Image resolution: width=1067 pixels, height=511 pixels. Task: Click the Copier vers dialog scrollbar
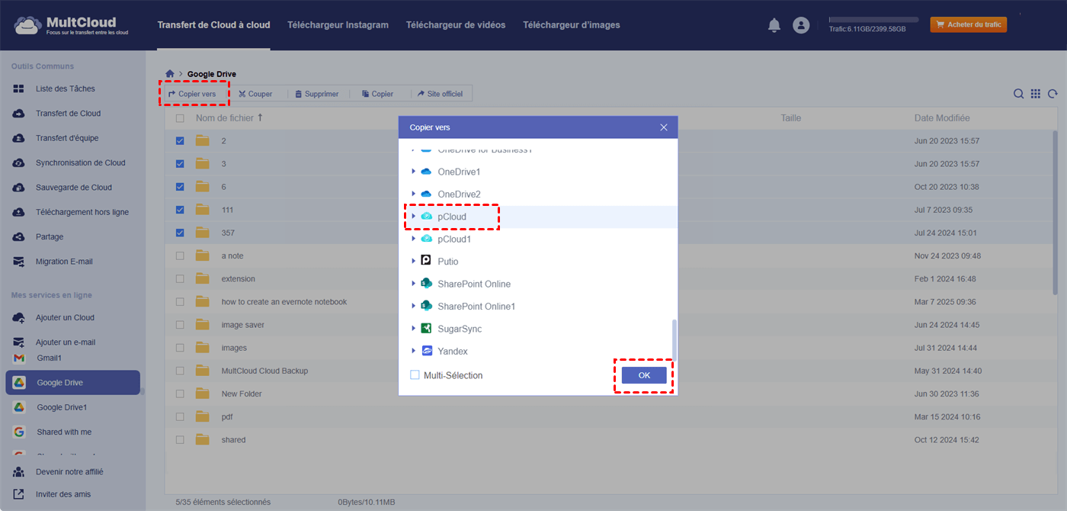674,339
